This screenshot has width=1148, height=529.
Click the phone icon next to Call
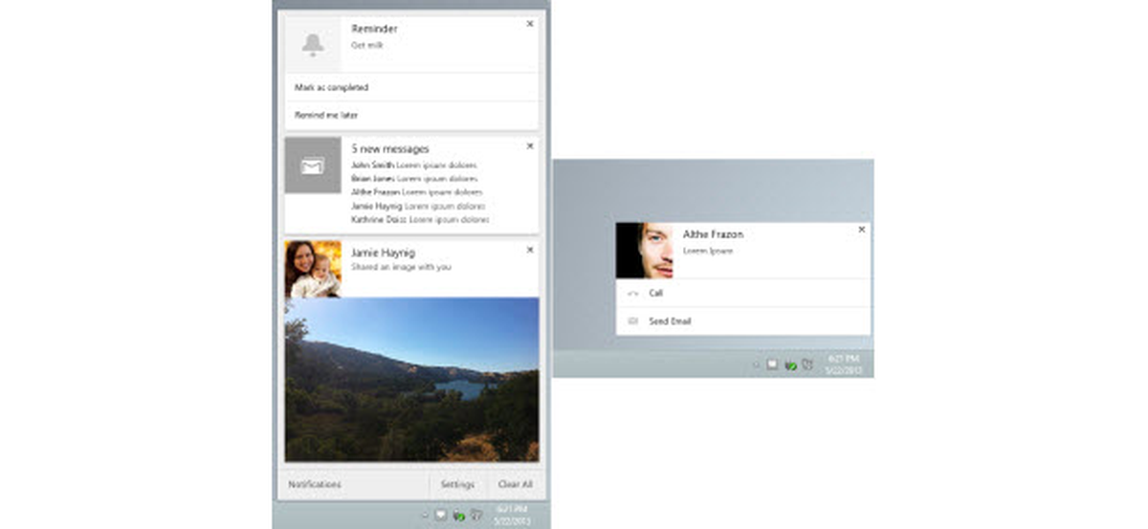[x=632, y=294]
